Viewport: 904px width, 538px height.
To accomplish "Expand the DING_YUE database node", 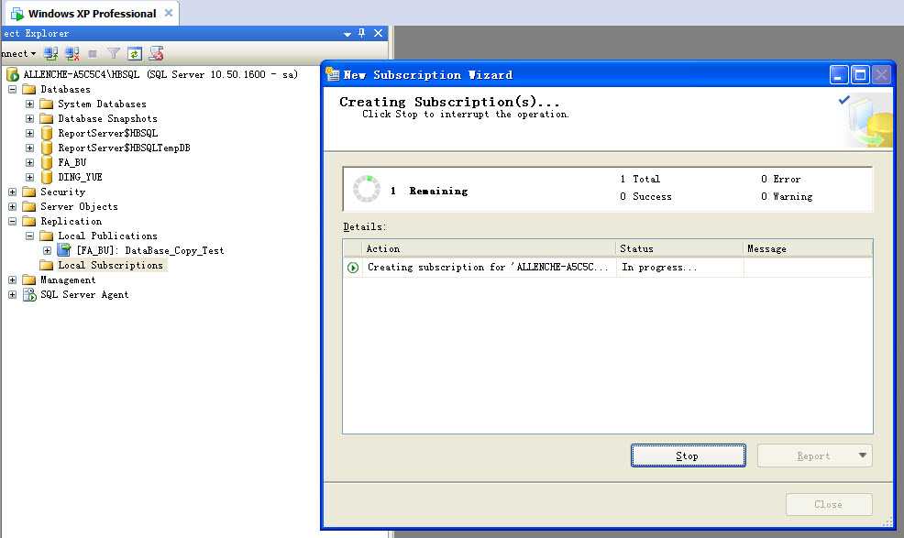I will [29, 177].
